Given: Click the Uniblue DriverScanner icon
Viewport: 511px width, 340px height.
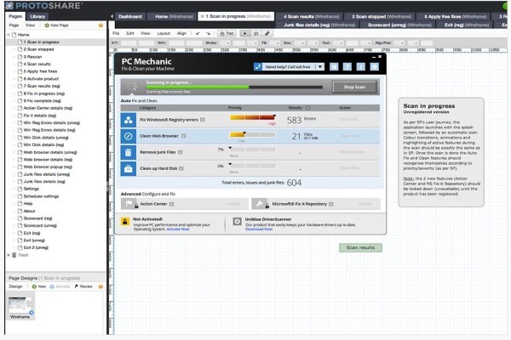Looking at the screenshot, I should (x=238, y=222).
